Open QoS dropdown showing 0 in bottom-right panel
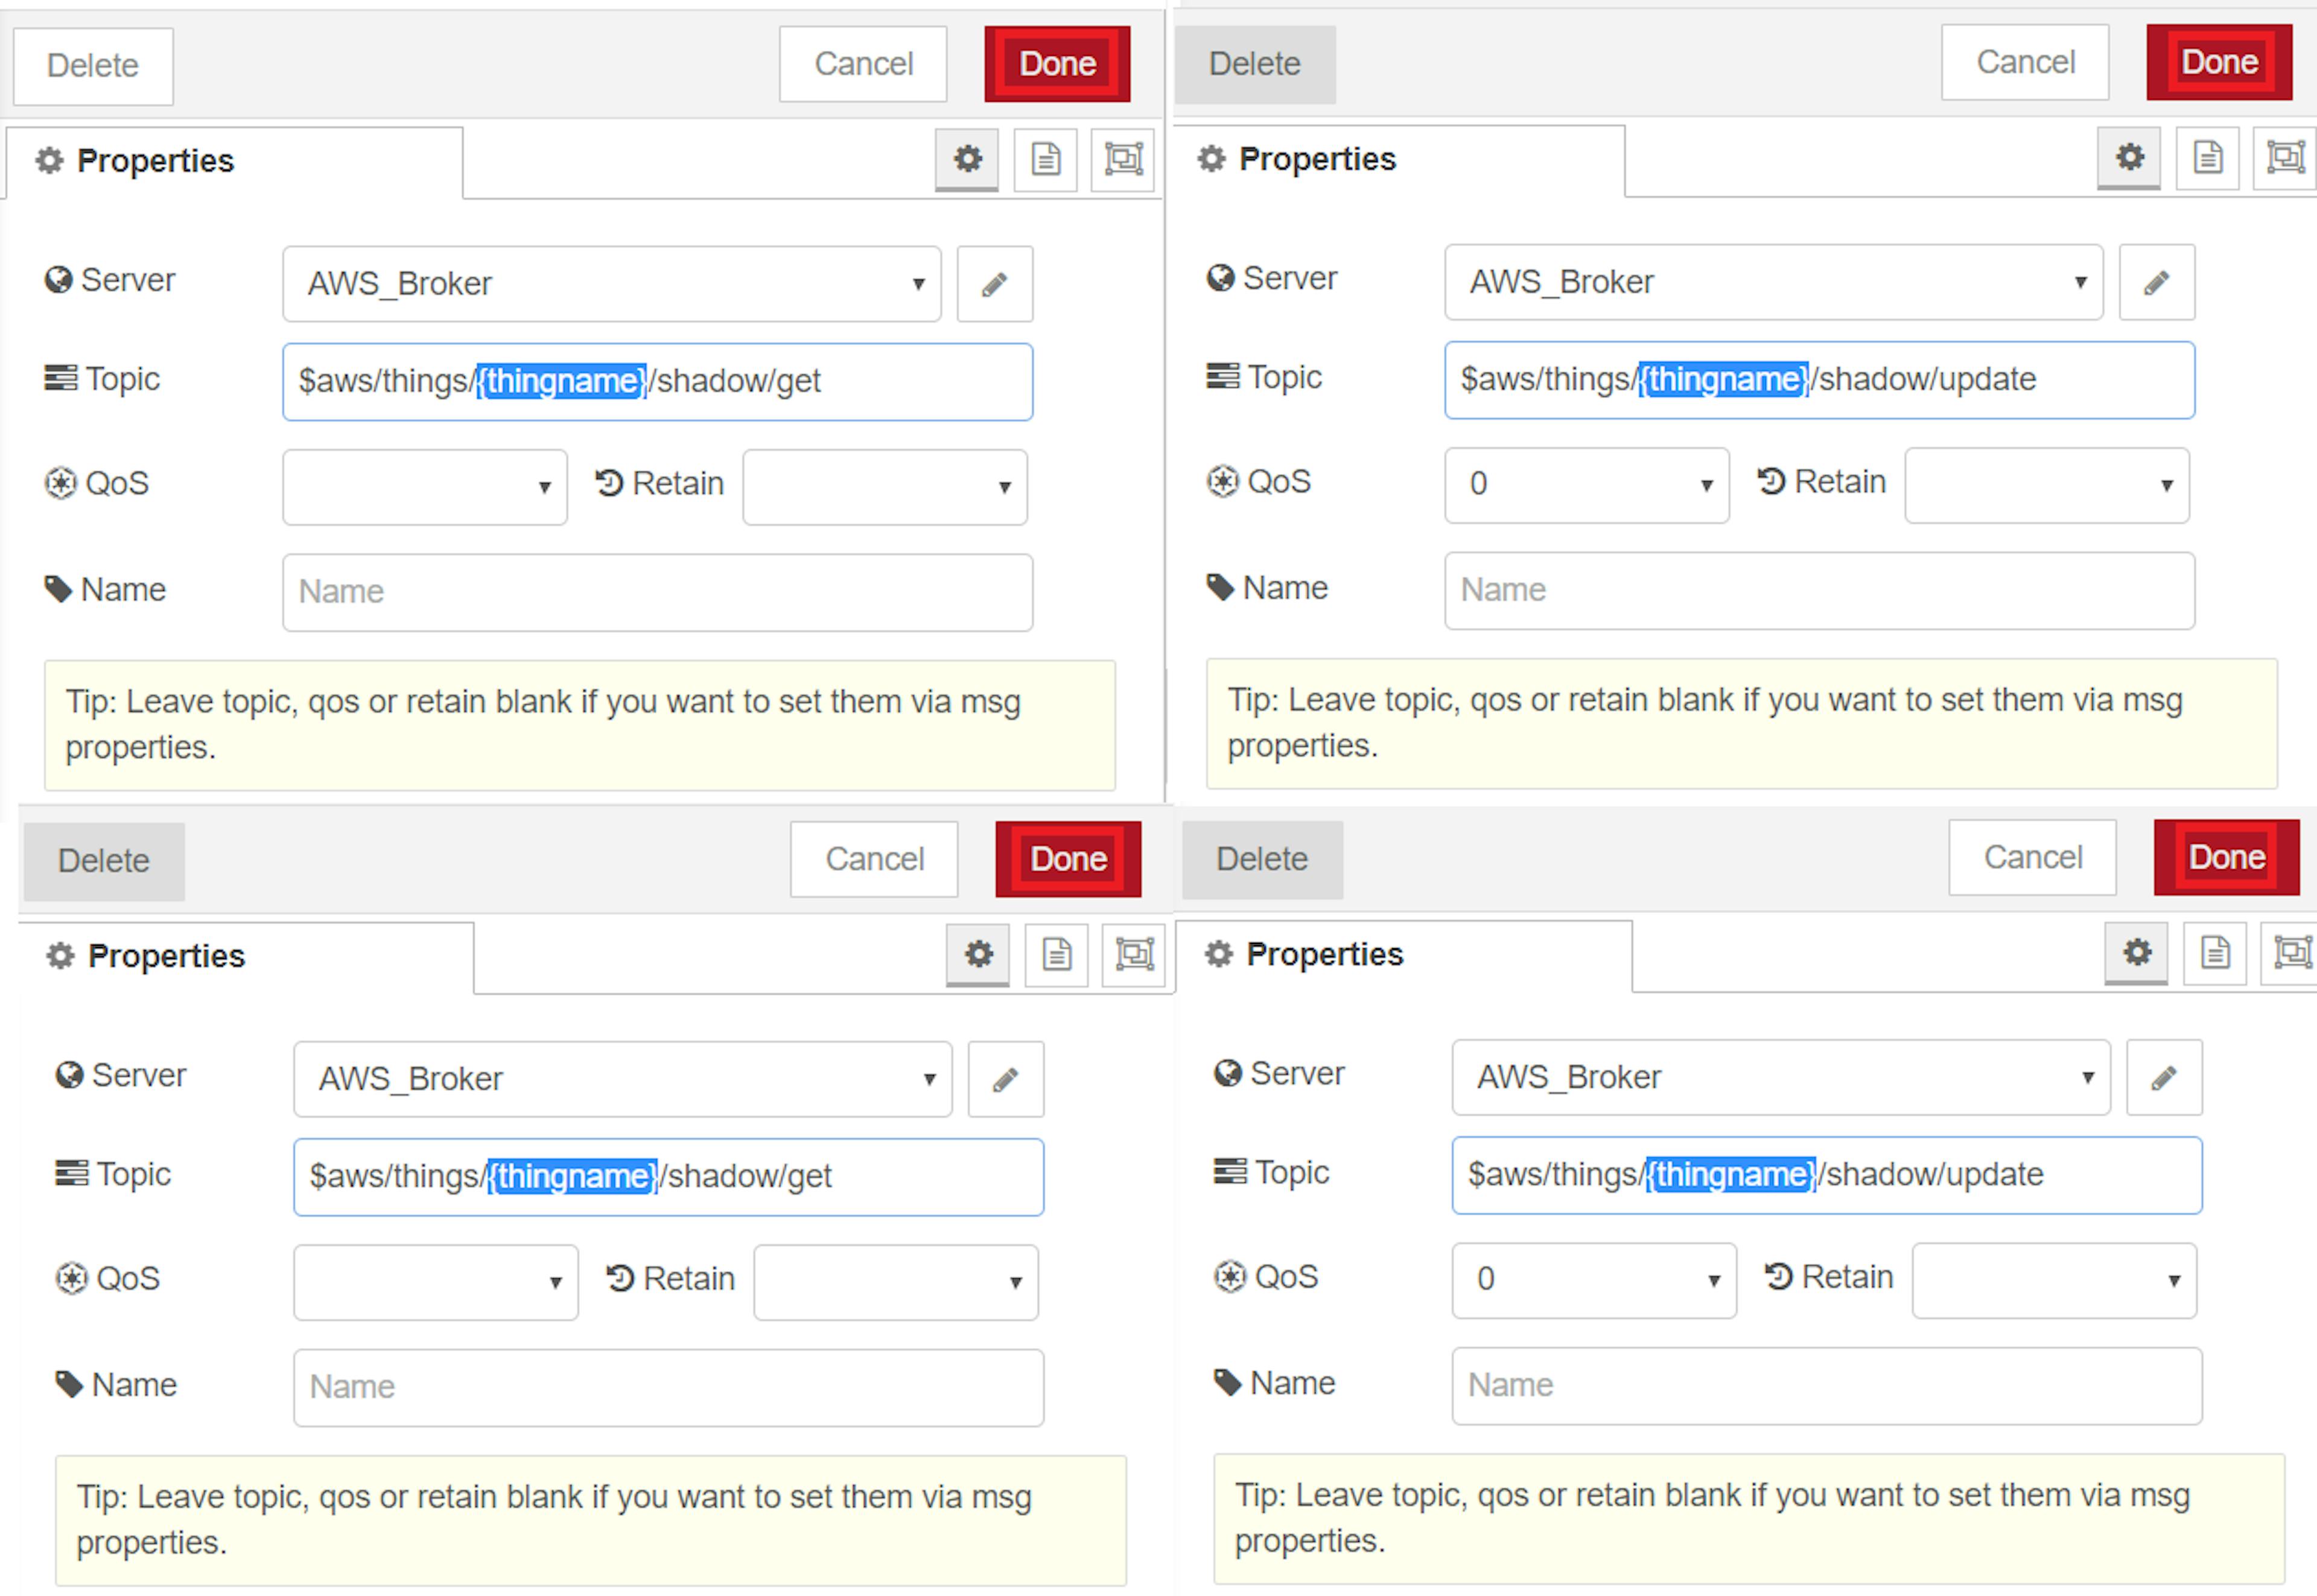Image resolution: width=2317 pixels, height=1596 pixels. pos(1594,1280)
